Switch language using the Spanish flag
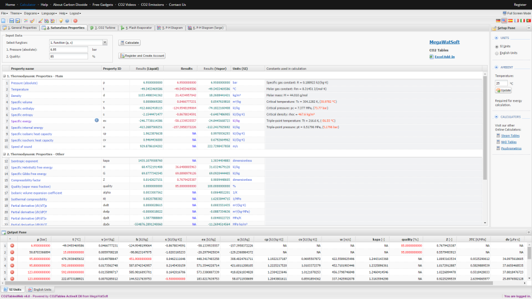The width and height of the screenshot is (532, 299). tap(511, 21)
